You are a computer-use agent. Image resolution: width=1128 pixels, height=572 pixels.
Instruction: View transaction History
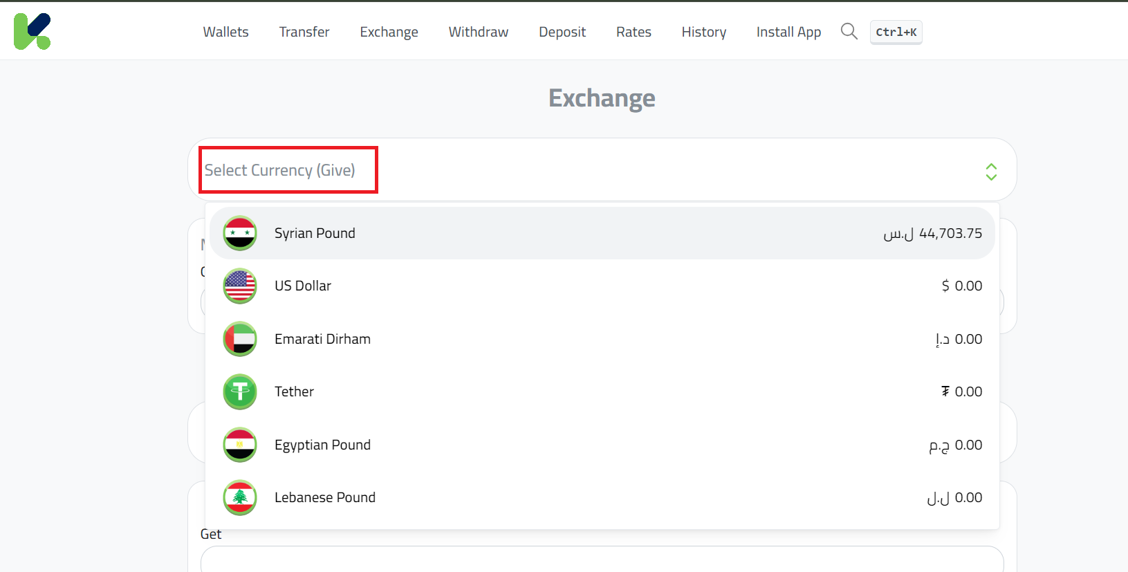pos(704,32)
